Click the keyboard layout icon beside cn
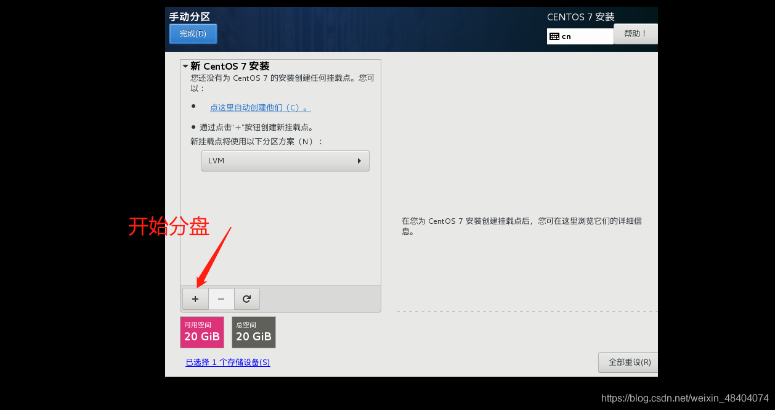Screen dimensions: 775x410 554,36
